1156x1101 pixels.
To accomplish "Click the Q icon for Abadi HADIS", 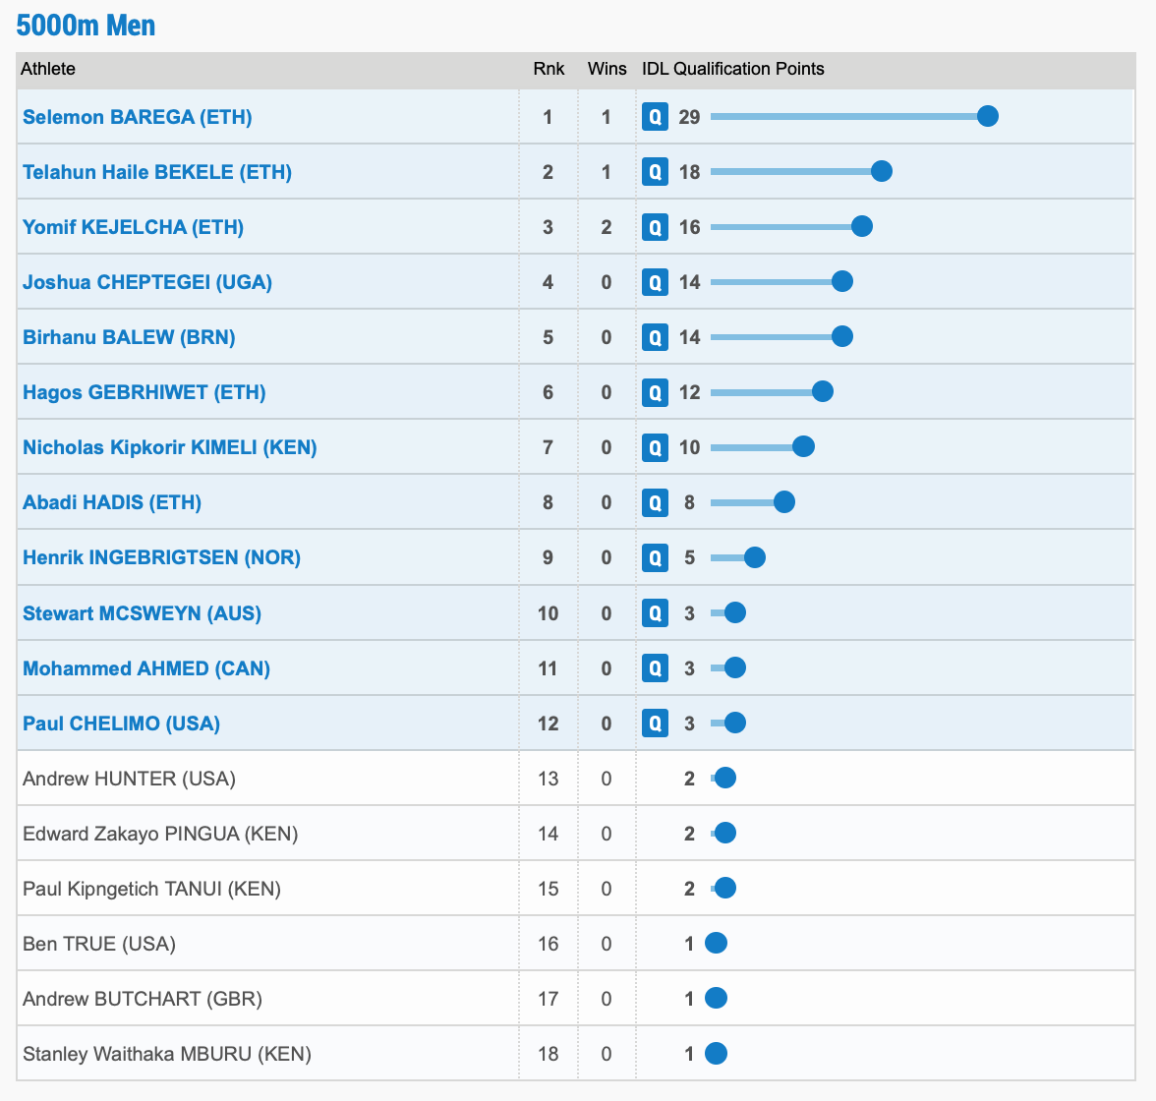I will point(655,502).
